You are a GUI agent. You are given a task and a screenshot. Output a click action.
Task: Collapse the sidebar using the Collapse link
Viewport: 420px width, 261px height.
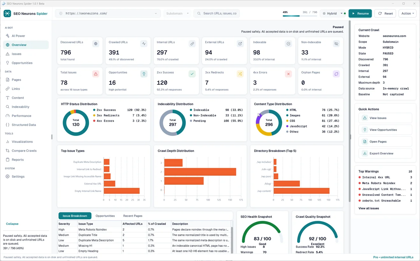coord(12,224)
